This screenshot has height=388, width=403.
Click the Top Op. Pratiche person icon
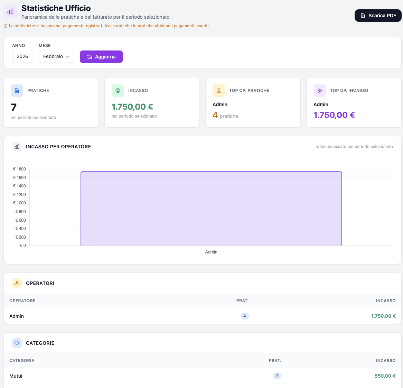[219, 91]
